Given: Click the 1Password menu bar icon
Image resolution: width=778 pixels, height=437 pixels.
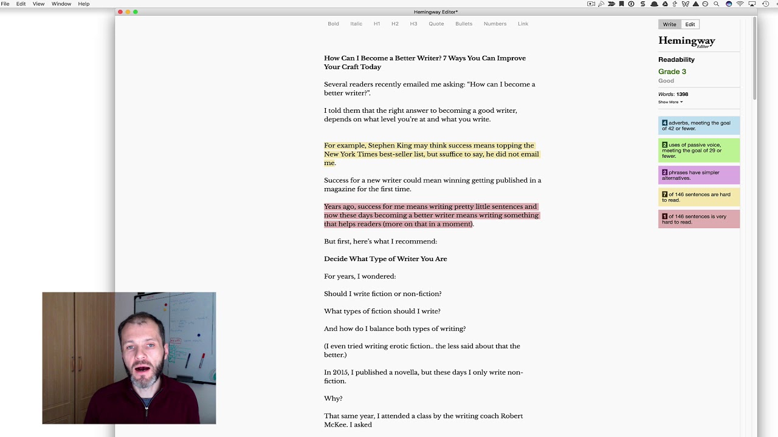Looking at the screenshot, I should coord(631,4).
